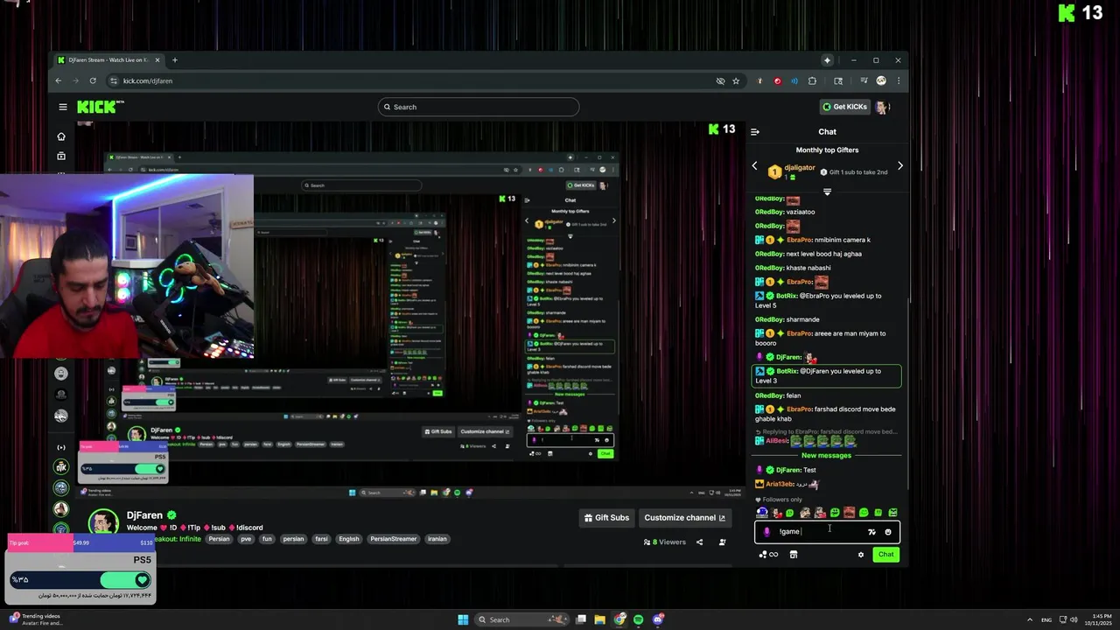Screen dimensions: 1120x630
Task: Open a new browser tab
Action: tap(174, 60)
